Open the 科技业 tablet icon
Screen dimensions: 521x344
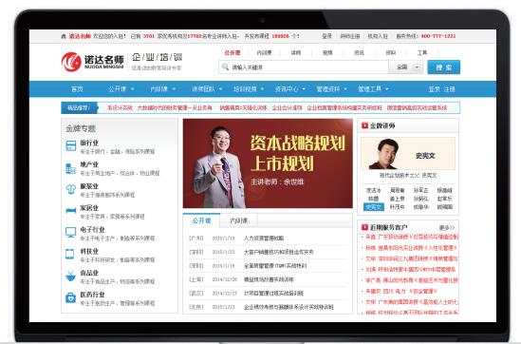coord(70,254)
